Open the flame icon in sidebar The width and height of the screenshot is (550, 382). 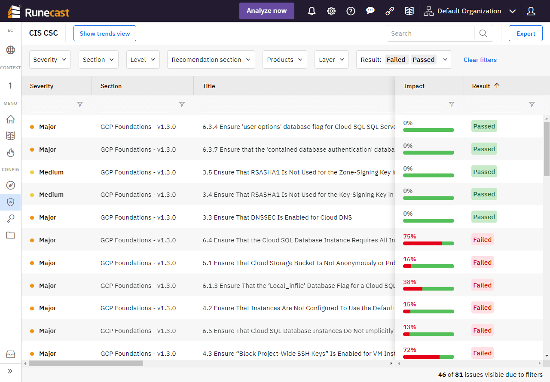pyautogui.click(x=10, y=153)
